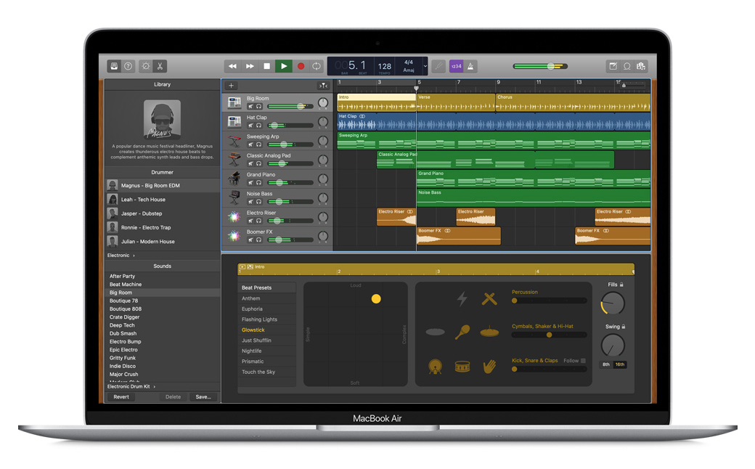Select the Grand Piano track icon

point(234,179)
